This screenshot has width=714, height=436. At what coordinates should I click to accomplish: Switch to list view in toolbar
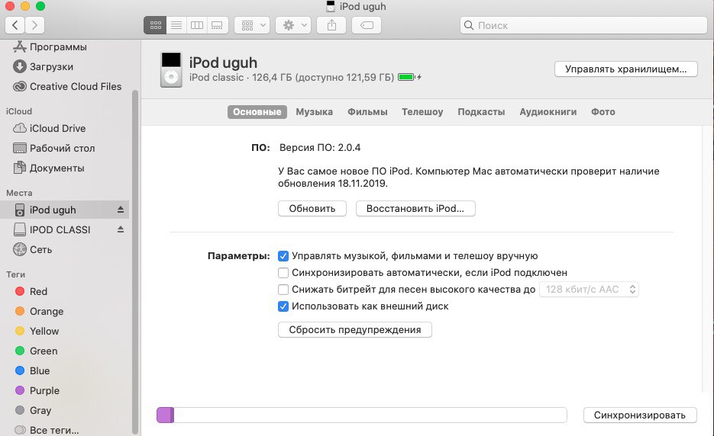(176, 25)
